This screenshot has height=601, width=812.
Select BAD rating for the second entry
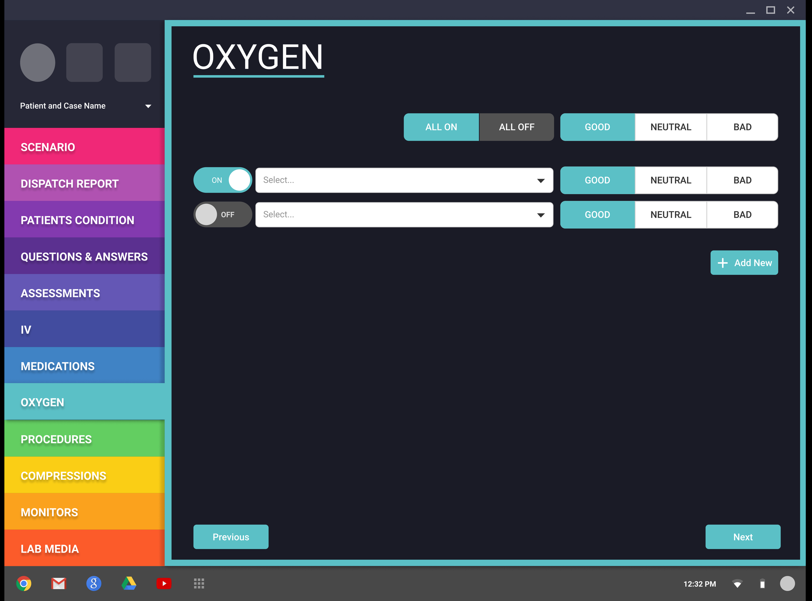[742, 215]
